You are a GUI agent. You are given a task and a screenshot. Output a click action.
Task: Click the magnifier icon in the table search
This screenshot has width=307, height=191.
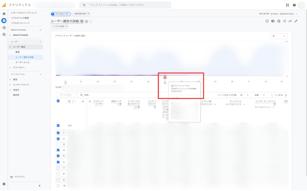[x=82, y=95]
